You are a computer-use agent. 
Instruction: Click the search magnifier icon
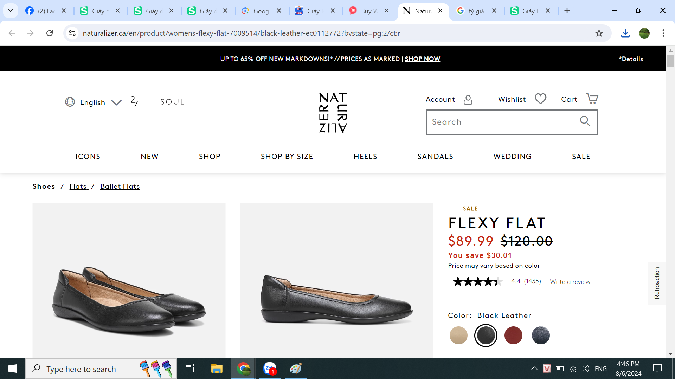pyautogui.click(x=585, y=121)
